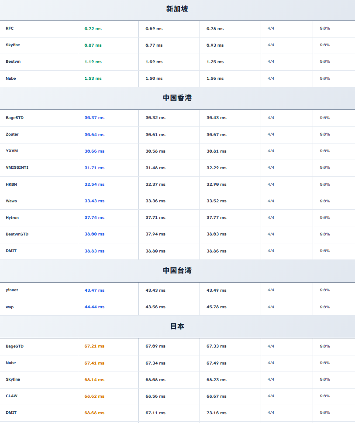Click the 日本 section header
The image size is (355, 423).
point(177,327)
